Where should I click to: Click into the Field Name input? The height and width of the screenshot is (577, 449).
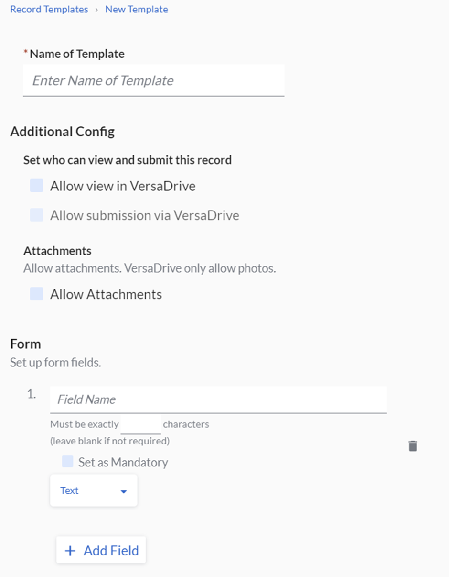pyautogui.click(x=218, y=399)
